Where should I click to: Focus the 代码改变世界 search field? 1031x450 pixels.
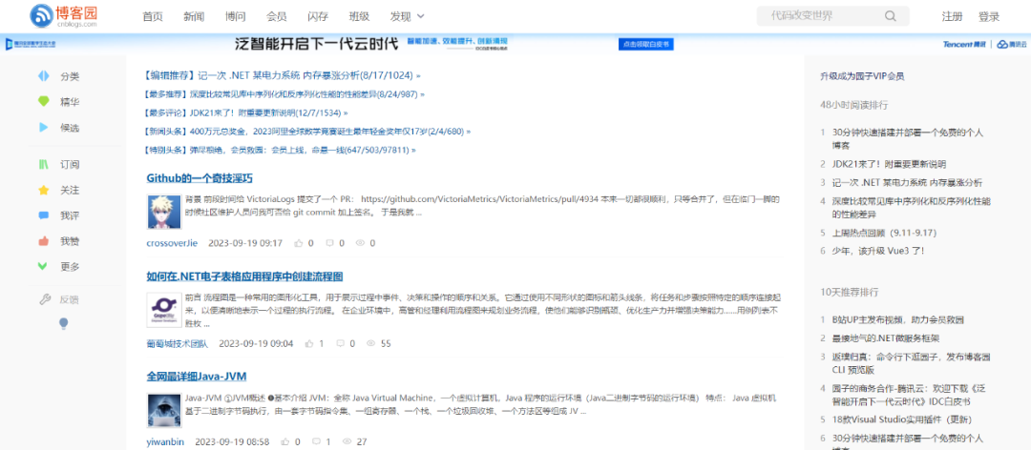click(833, 16)
